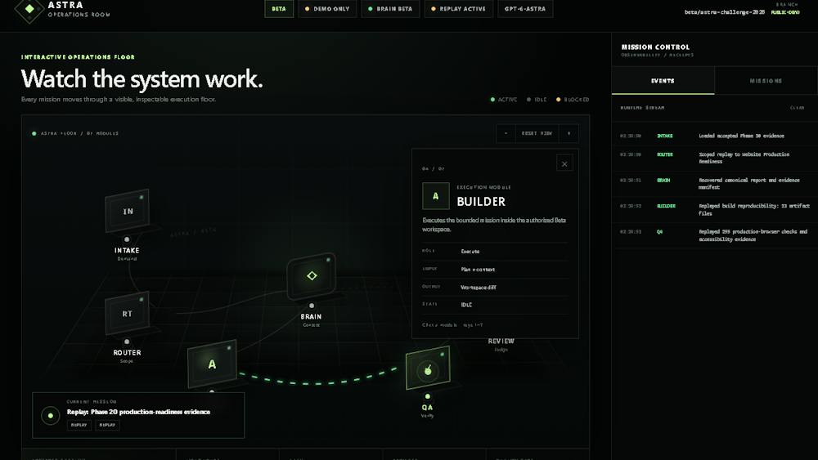Zoom in with the plus button
Image resolution: width=818 pixels, height=460 pixels.
pos(569,133)
